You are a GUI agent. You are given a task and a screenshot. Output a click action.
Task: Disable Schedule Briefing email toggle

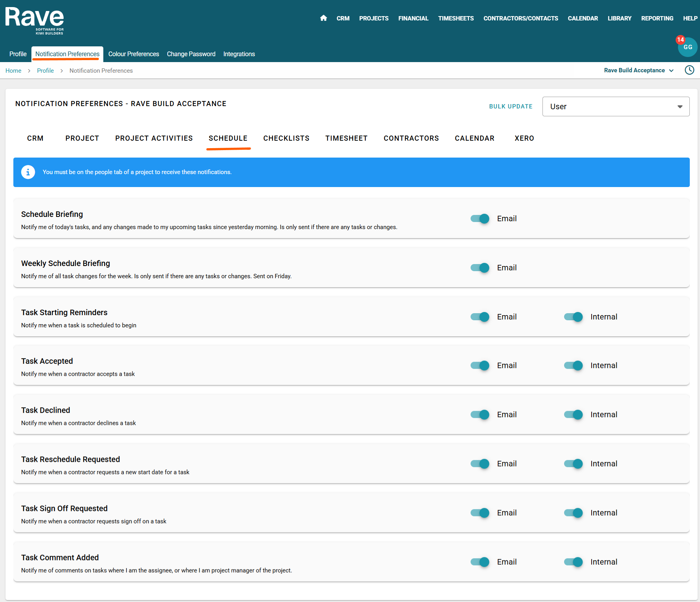tap(480, 218)
